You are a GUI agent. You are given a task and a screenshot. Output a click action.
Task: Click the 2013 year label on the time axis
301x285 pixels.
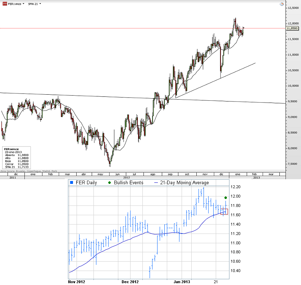pyautogui.click(x=256, y=178)
